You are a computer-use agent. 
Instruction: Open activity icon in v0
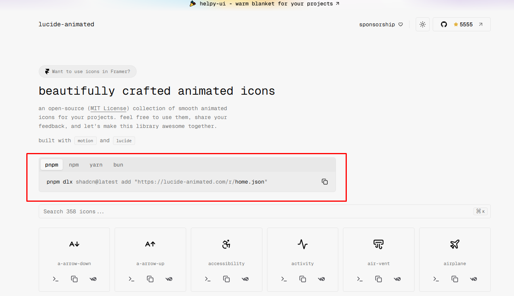pos(321,279)
